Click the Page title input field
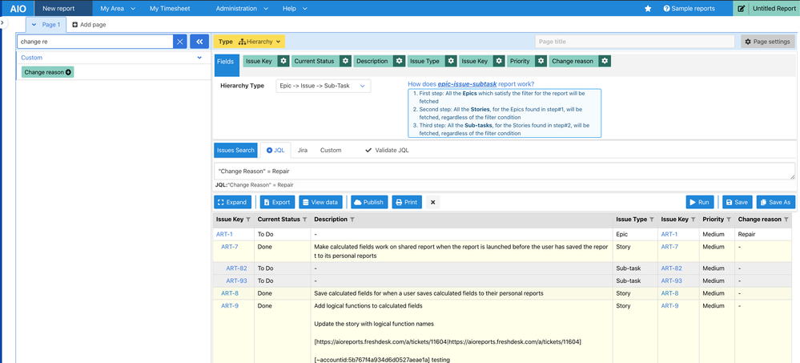The height and width of the screenshot is (363, 800). click(x=634, y=42)
